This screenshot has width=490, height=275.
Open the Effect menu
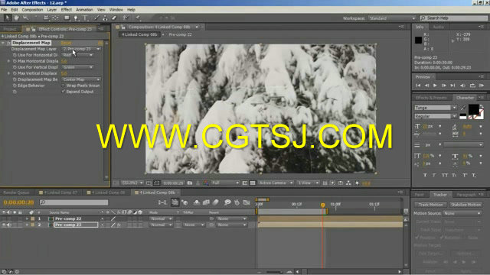(67, 10)
